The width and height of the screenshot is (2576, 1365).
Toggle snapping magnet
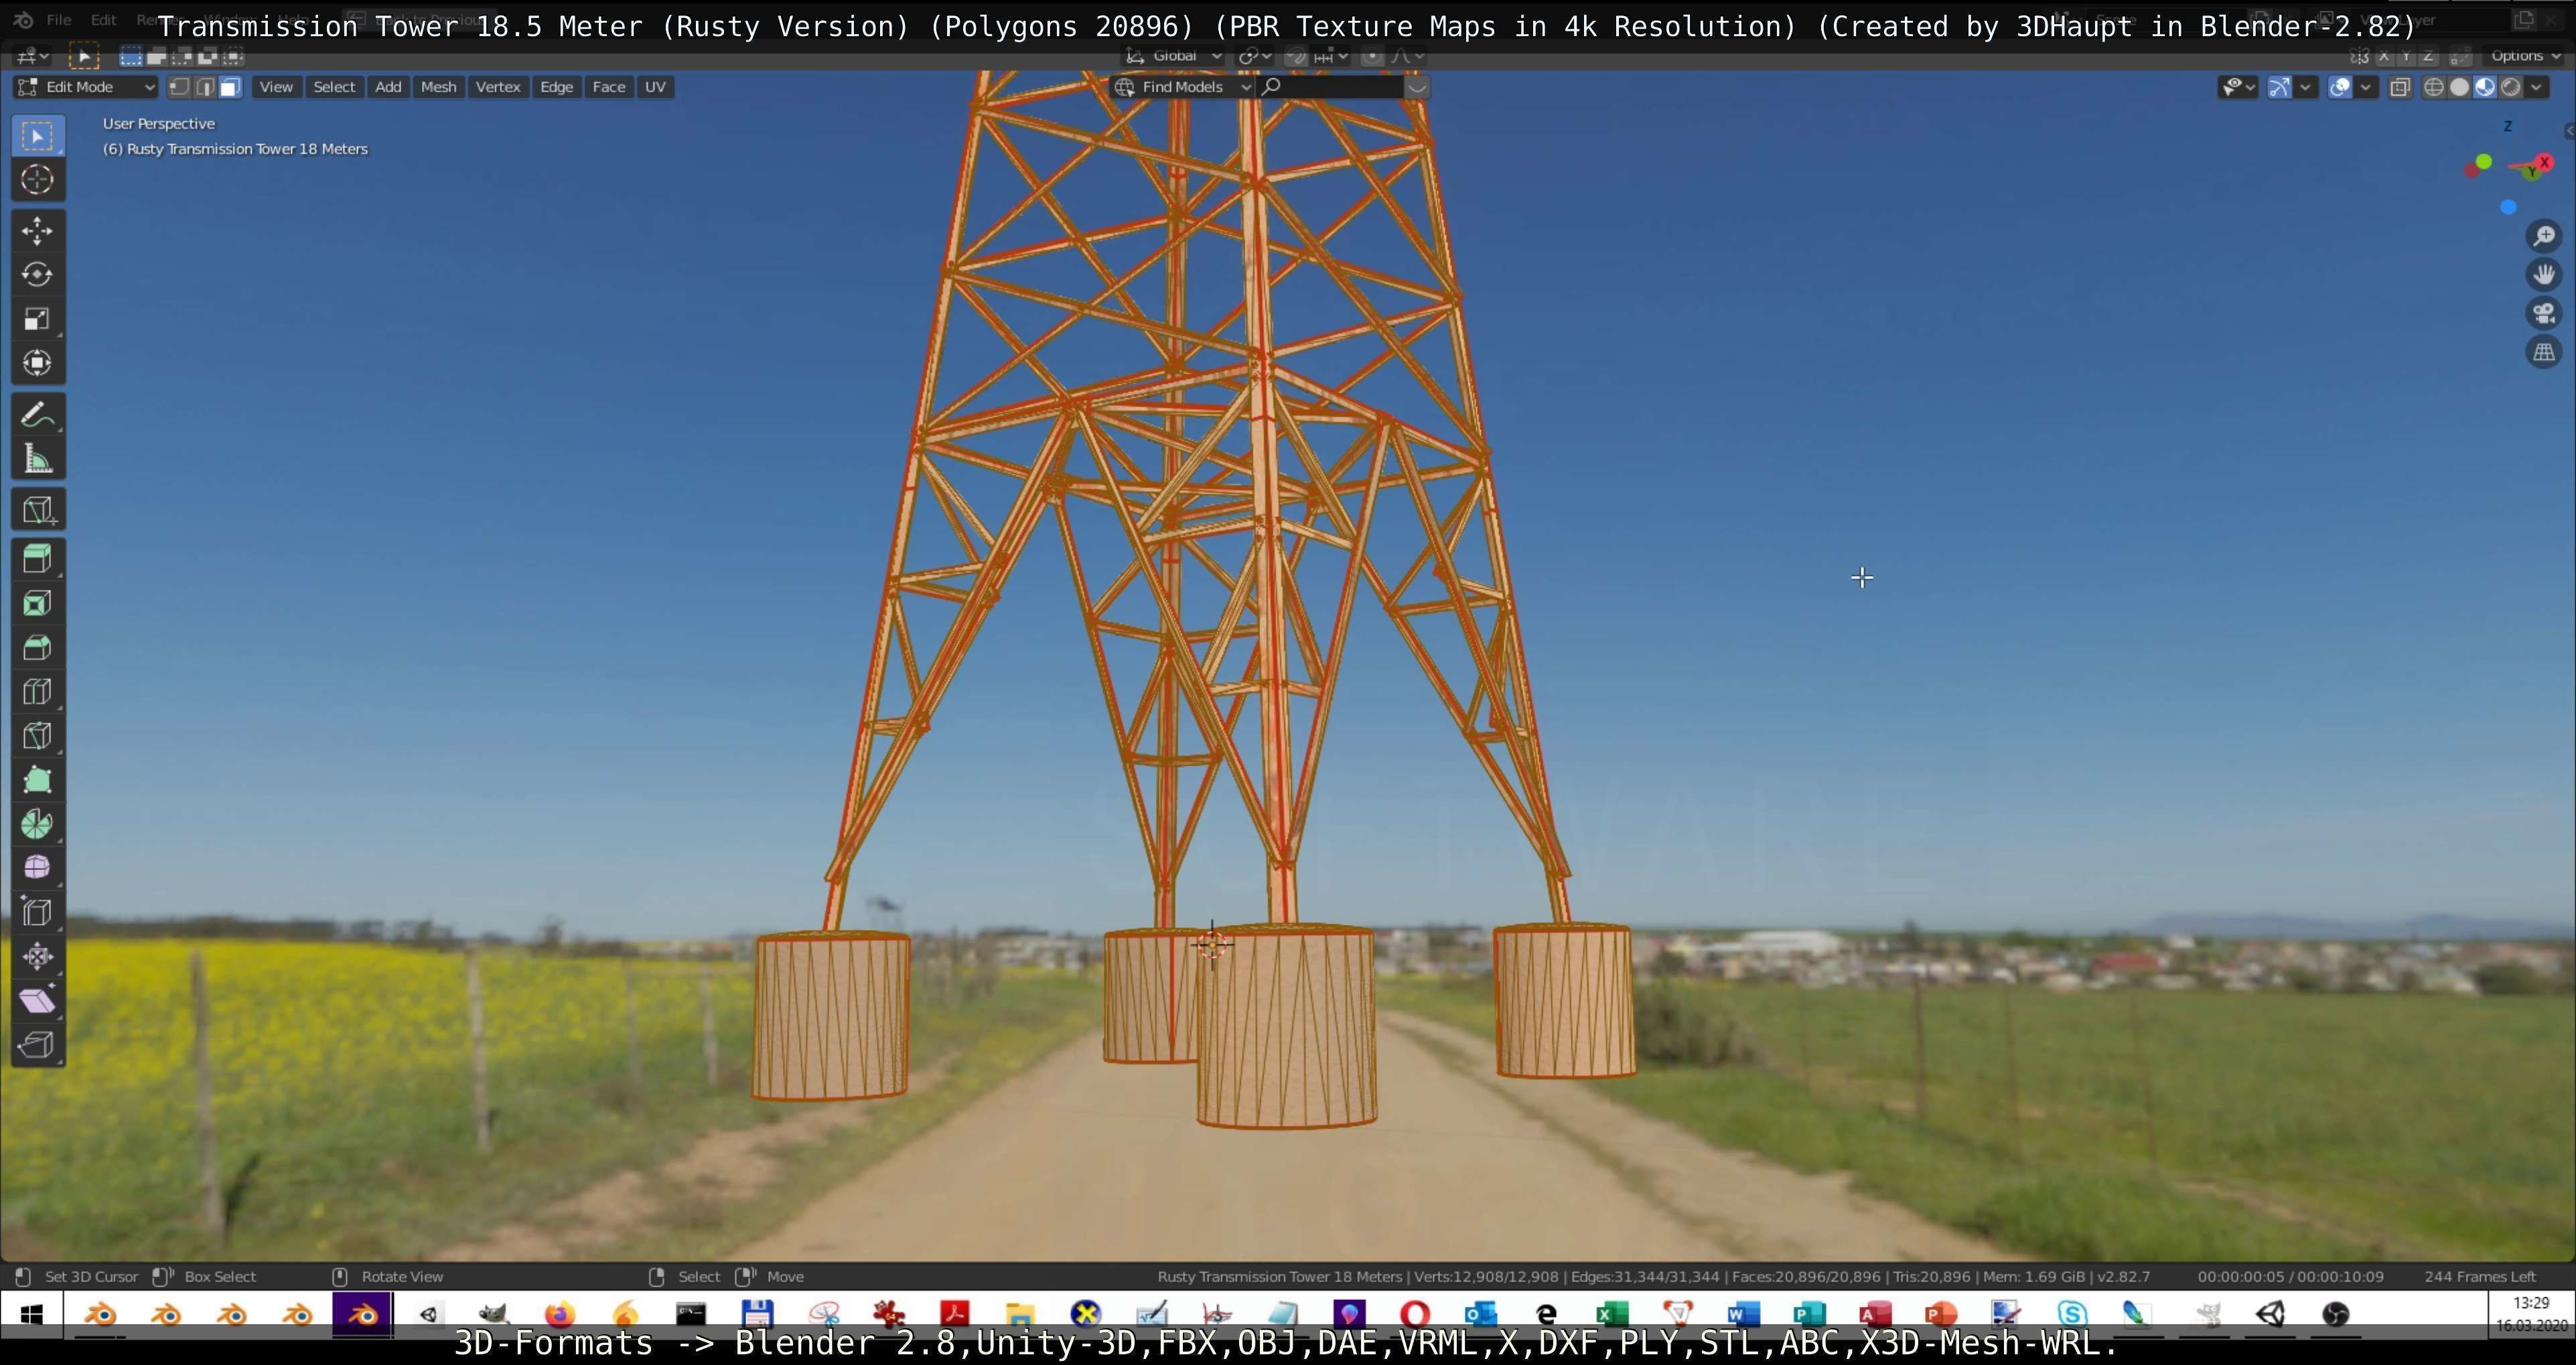coord(1296,56)
